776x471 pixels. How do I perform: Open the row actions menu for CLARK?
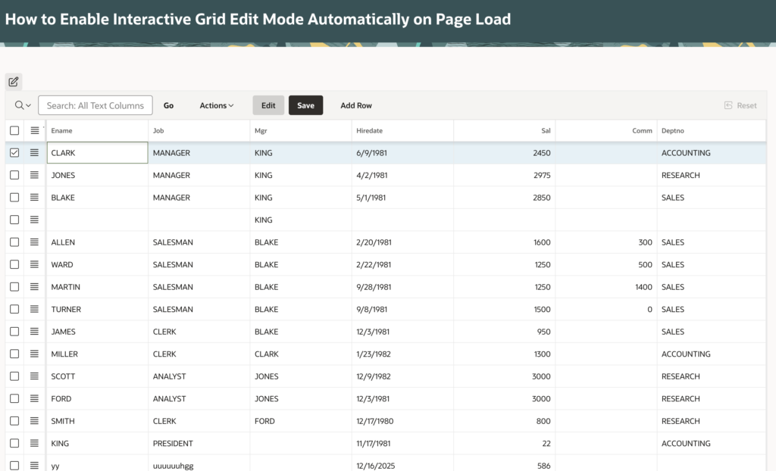tap(35, 152)
